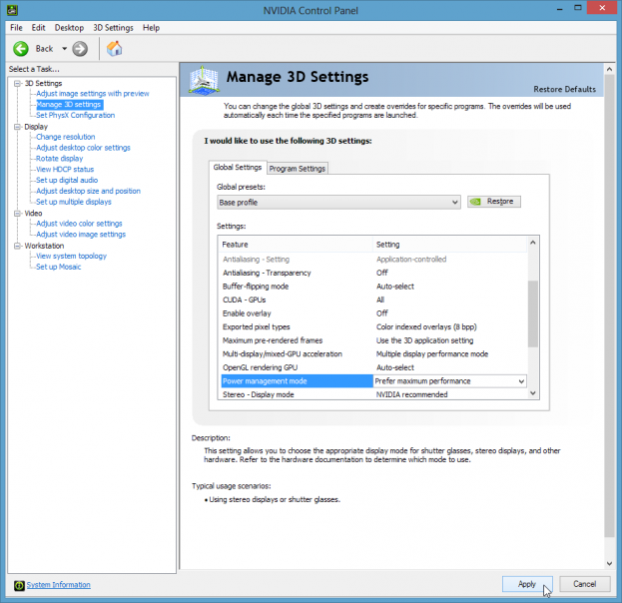Viewport: 622px width, 603px height.
Task: Open Adjust desktop color settings
Action: [x=83, y=148]
